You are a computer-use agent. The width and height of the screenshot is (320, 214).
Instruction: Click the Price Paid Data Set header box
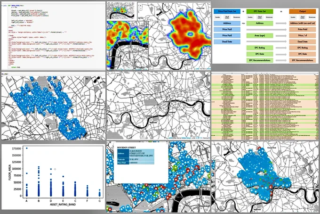[227, 11]
